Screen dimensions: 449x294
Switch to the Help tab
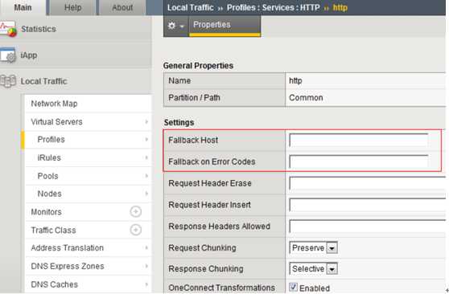coord(72,7)
